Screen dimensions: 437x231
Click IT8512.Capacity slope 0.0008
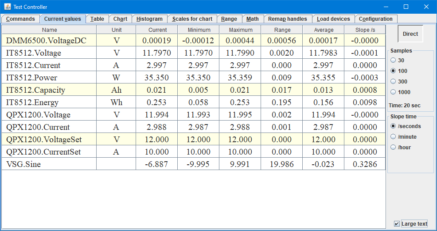pos(365,90)
